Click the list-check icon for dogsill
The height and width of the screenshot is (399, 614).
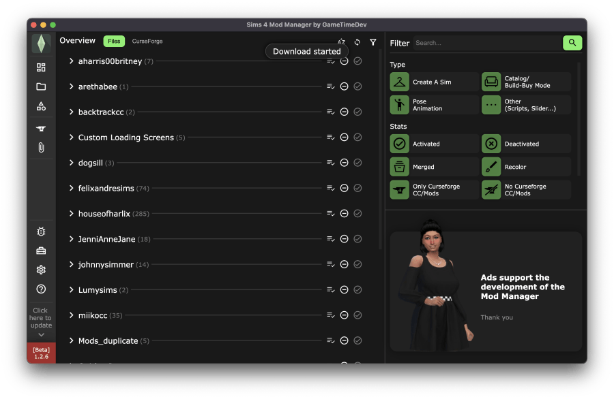pos(331,163)
